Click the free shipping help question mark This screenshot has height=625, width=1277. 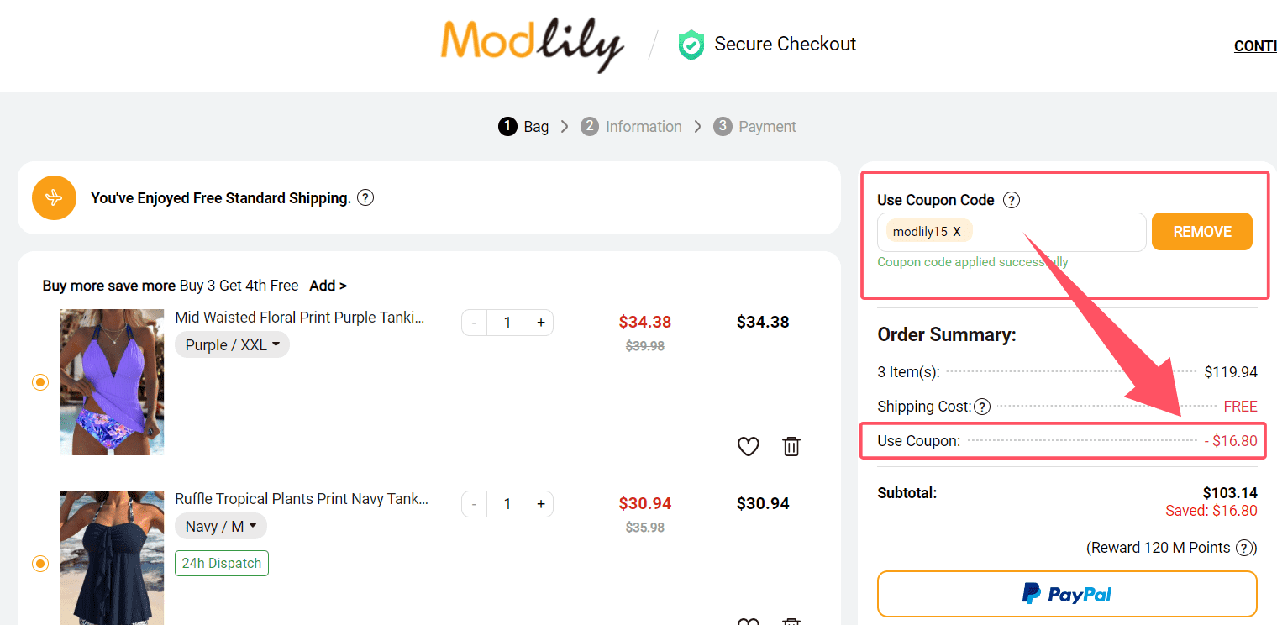point(365,198)
